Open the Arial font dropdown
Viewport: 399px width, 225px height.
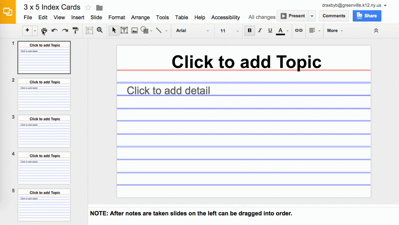pos(192,31)
